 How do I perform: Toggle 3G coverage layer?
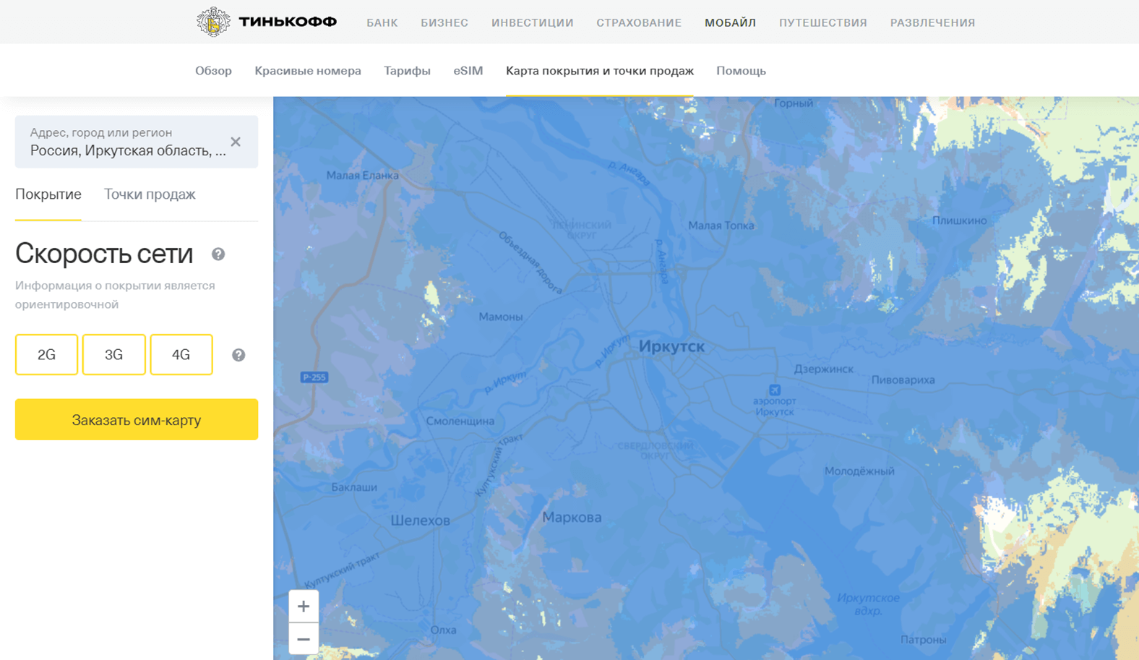tap(113, 354)
